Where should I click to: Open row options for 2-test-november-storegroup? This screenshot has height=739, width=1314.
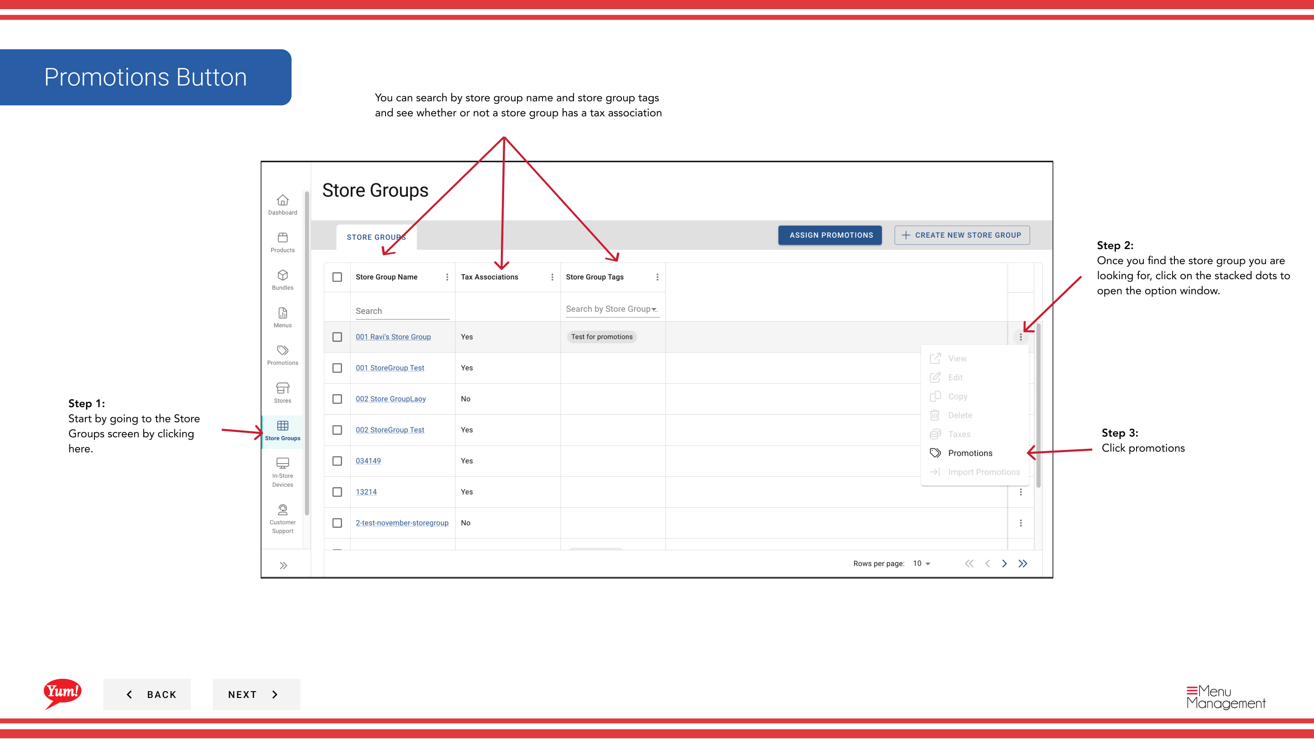1021,523
